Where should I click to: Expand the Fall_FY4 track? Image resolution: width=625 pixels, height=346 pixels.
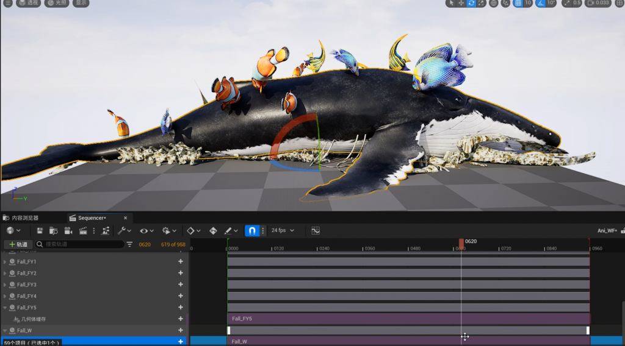(x=5, y=296)
